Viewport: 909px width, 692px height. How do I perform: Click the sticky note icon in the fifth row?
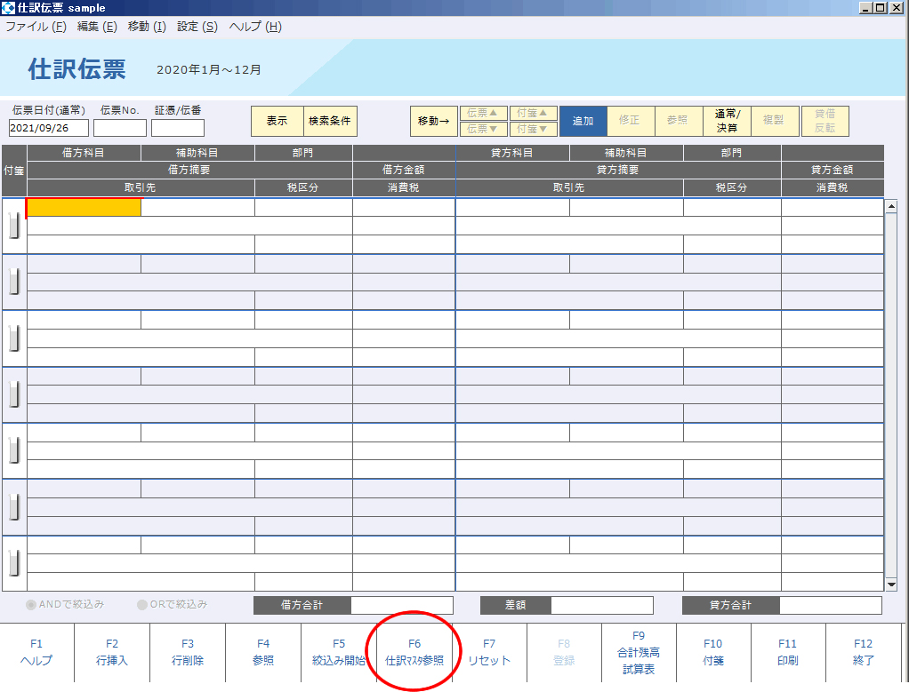point(14,451)
